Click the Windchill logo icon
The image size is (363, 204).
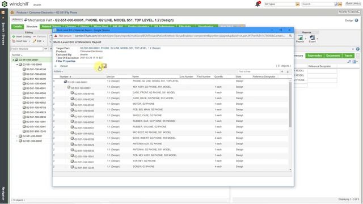click(5, 4)
